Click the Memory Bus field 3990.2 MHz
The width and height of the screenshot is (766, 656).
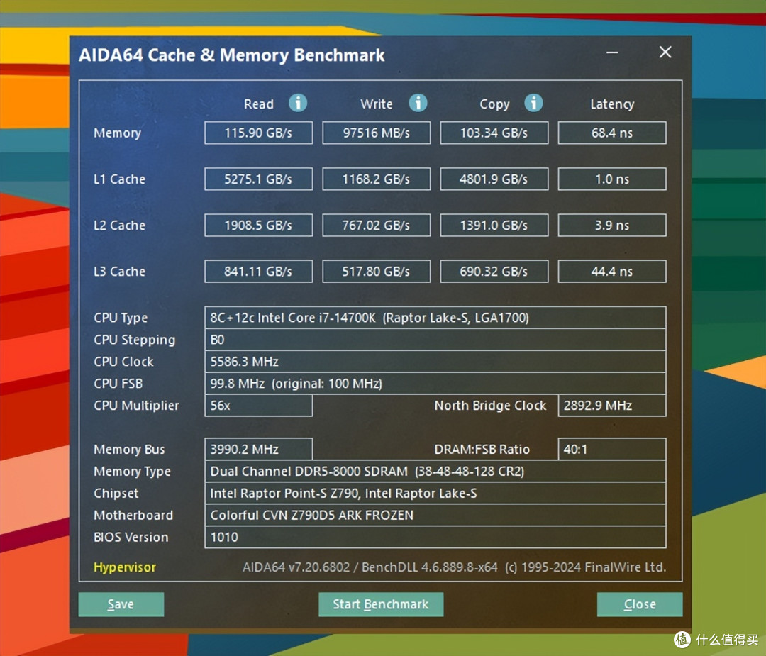click(x=258, y=450)
